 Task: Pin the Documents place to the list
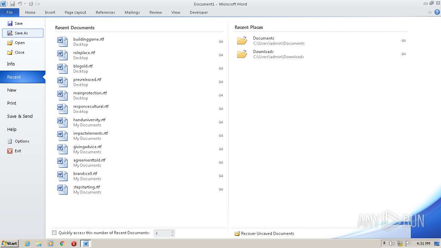coord(403,41)
